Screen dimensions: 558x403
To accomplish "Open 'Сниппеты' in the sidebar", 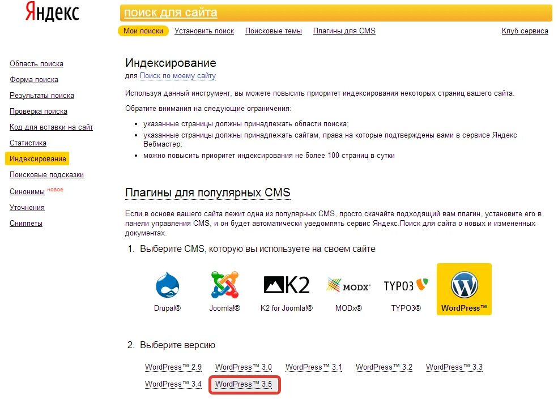I will coord(26,224).
